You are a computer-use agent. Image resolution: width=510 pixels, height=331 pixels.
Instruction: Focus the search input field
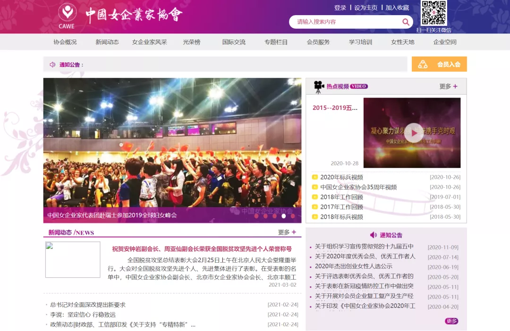click(x=347, y=22)
